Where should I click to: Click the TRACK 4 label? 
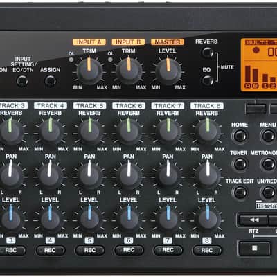(51, 106)
